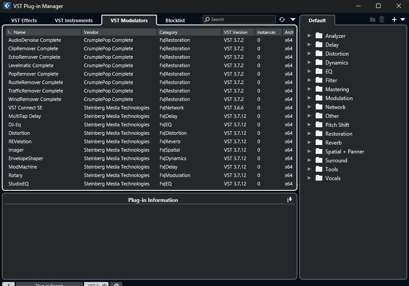409x286 pixels.
Task: Sort by the Category column header
Action: tap(189, 32)
